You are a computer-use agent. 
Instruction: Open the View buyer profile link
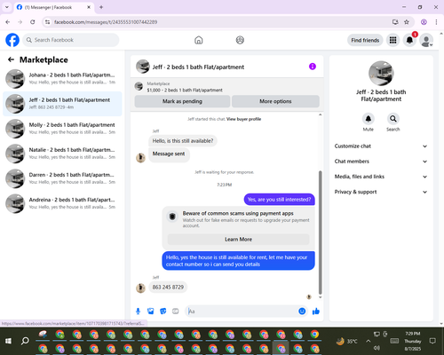243,119
